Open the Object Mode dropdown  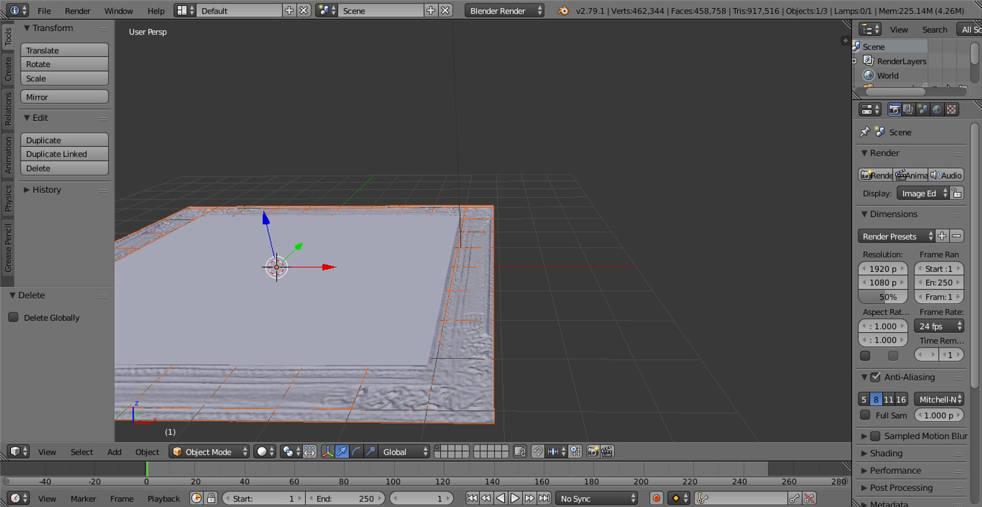(209, 452)
